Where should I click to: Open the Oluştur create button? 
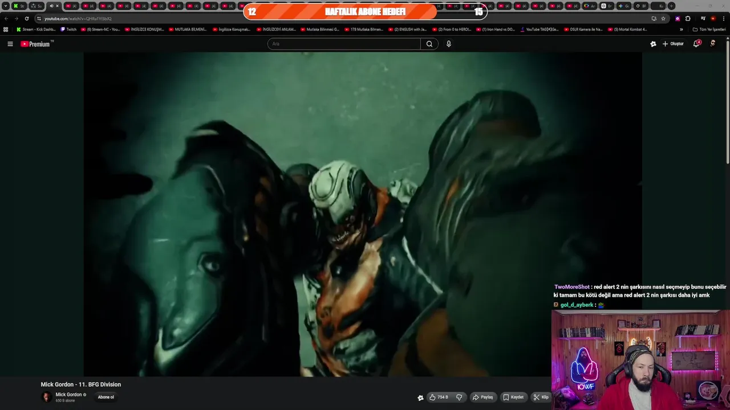tap(673, 44)
